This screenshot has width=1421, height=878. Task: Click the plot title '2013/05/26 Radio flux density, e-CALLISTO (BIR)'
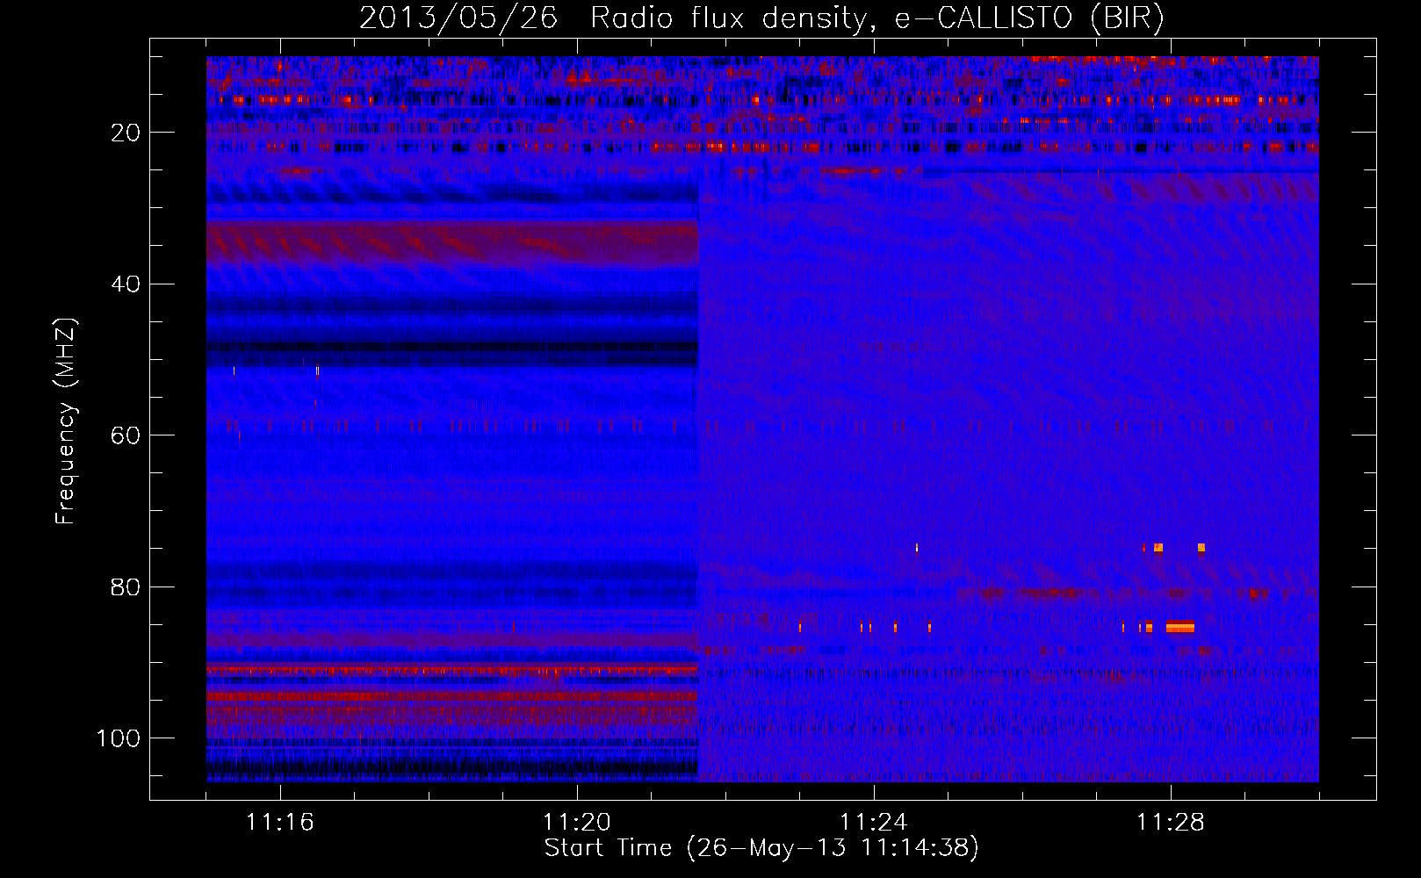(x=761, y=18)
